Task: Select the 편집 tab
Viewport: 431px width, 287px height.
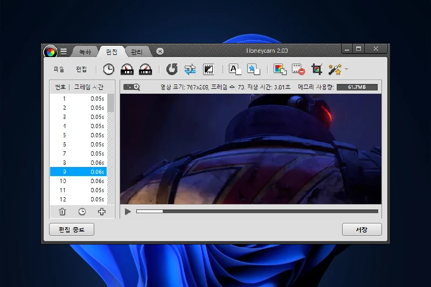Action: [112, 52]
